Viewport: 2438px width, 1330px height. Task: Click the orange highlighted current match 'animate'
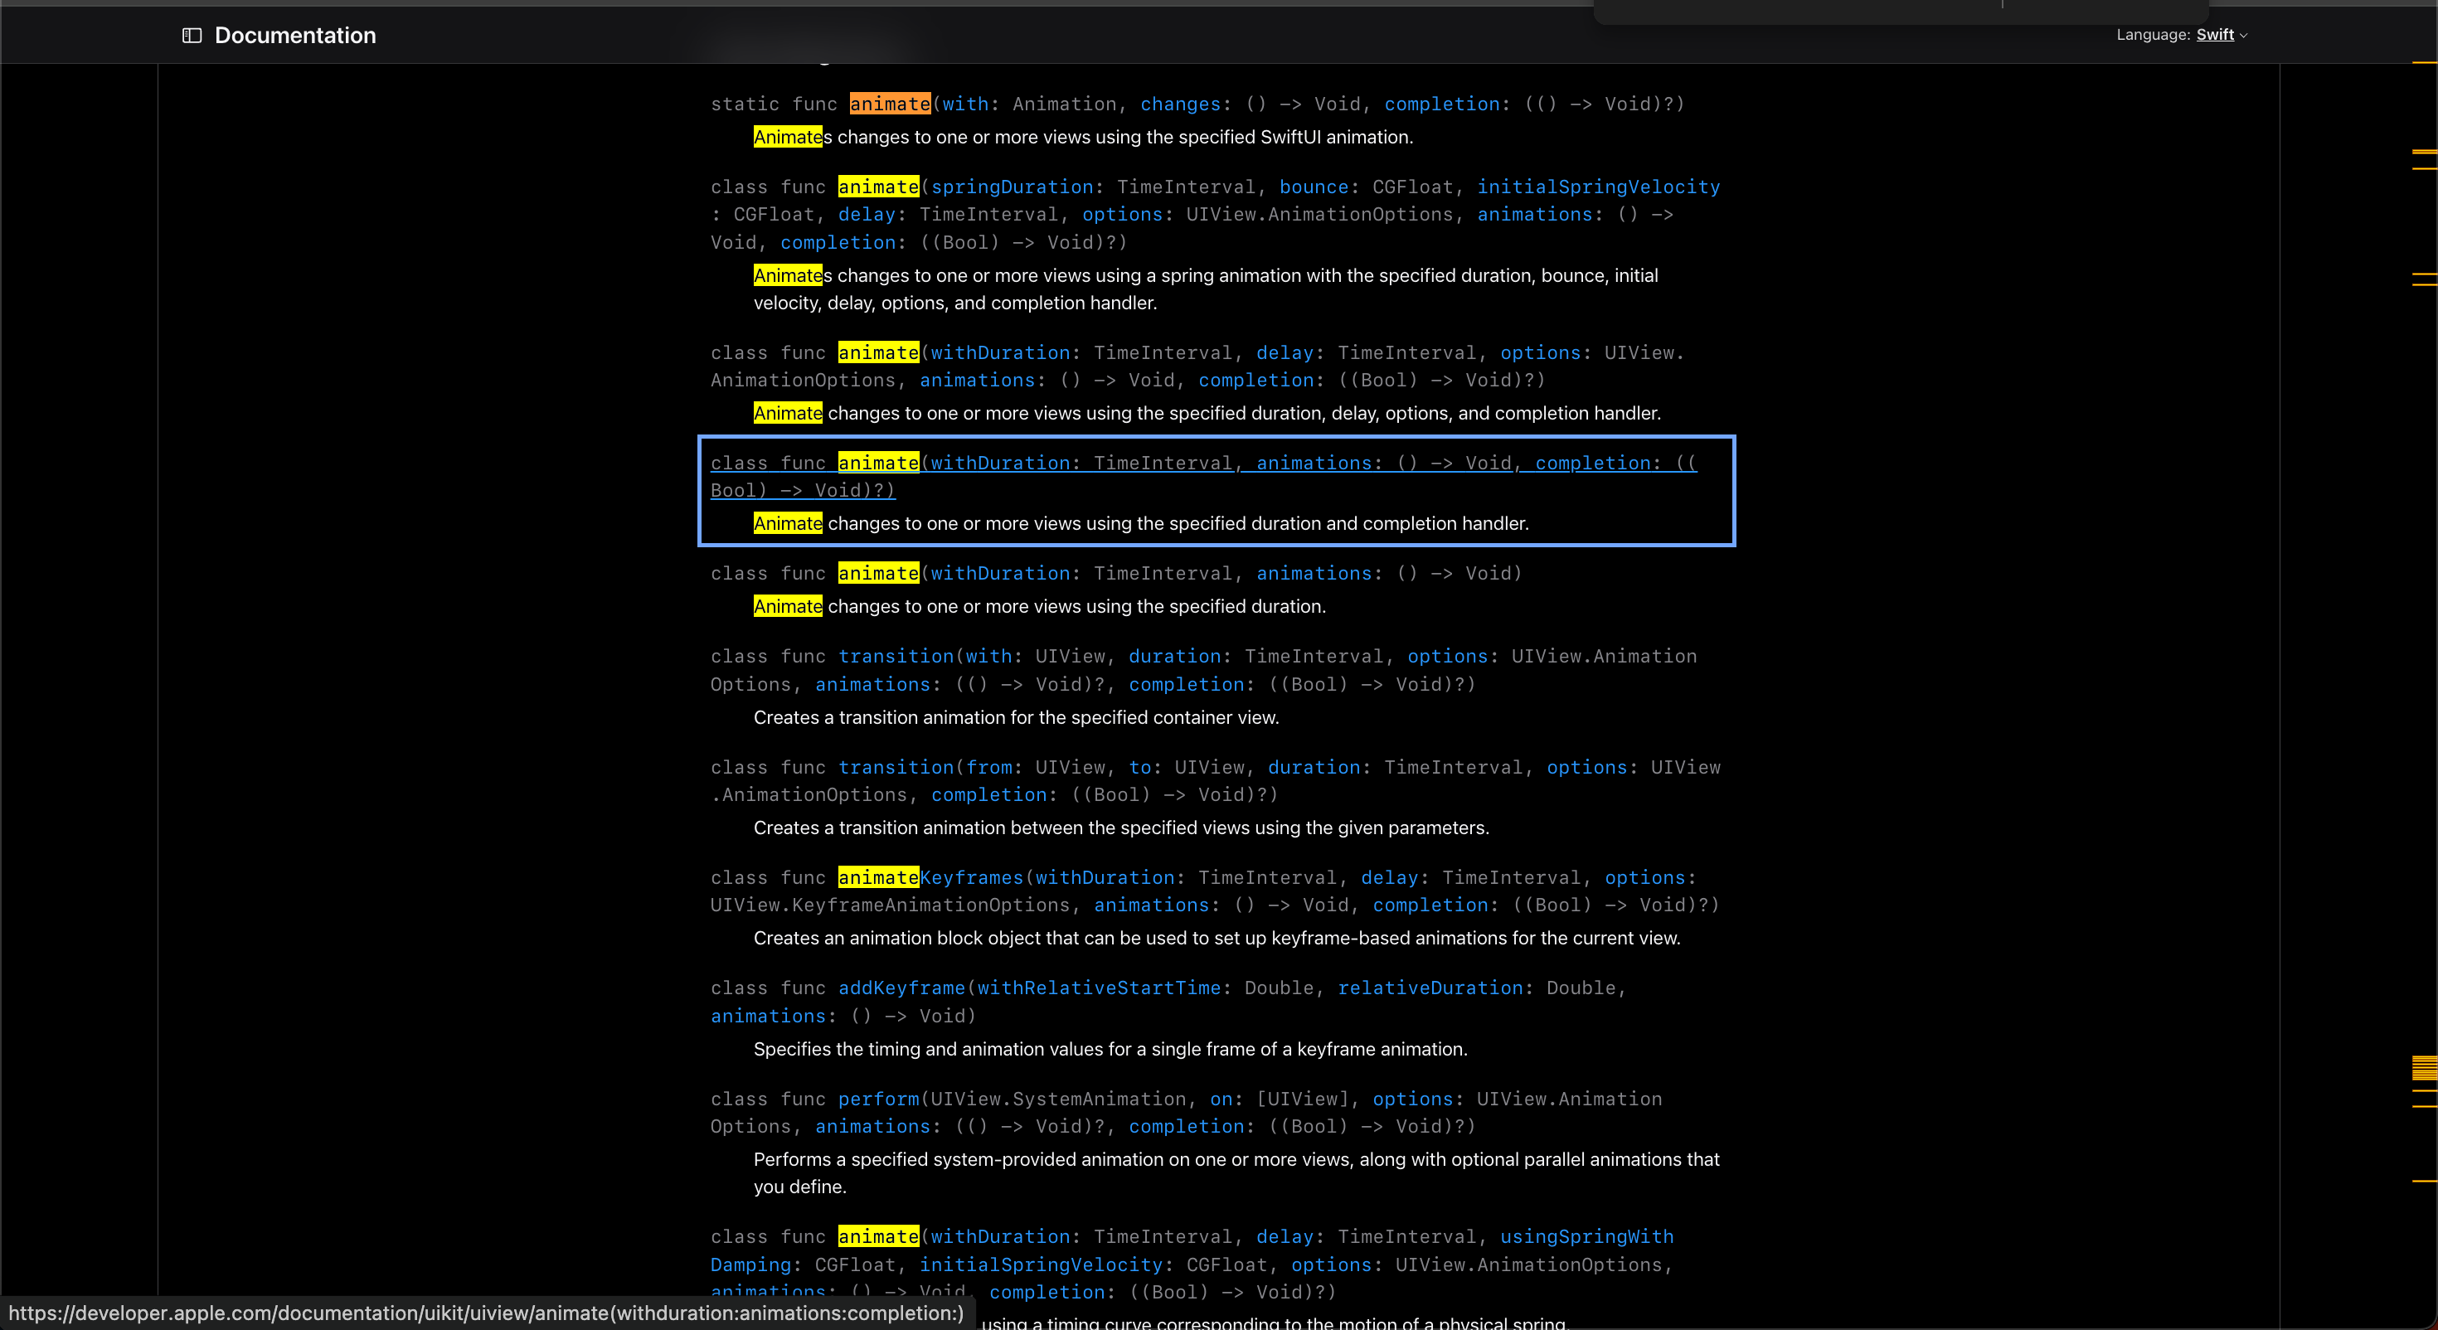889,104
